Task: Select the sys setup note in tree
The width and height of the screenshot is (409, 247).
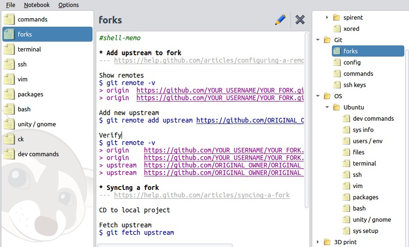Action: coord(360,231)
